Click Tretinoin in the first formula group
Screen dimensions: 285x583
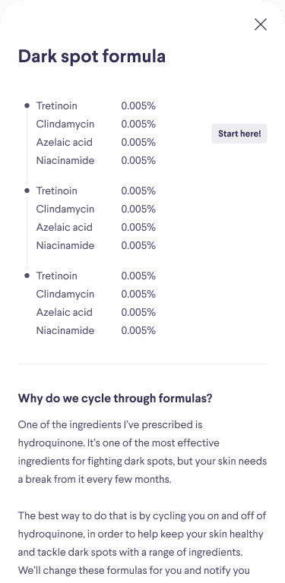56,106
